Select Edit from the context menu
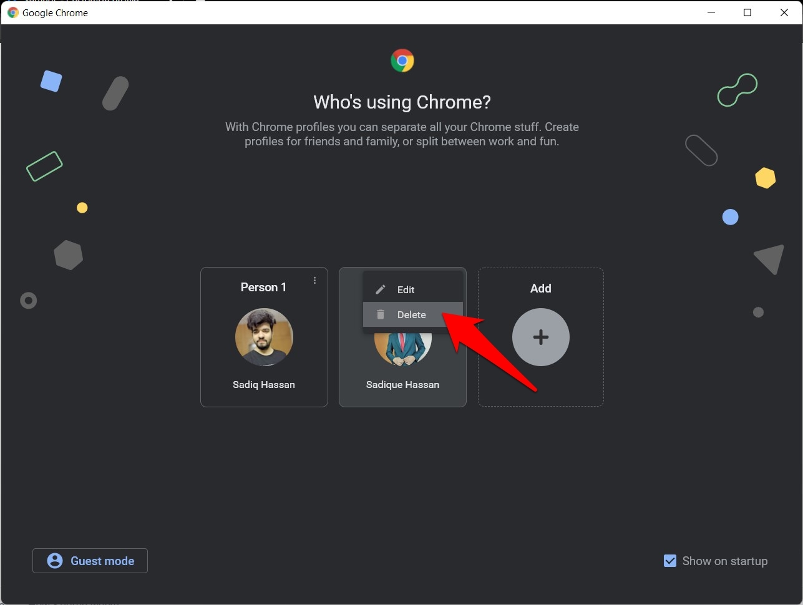The height and width of the screenshot is (605, 803). (x=406, y=289)
